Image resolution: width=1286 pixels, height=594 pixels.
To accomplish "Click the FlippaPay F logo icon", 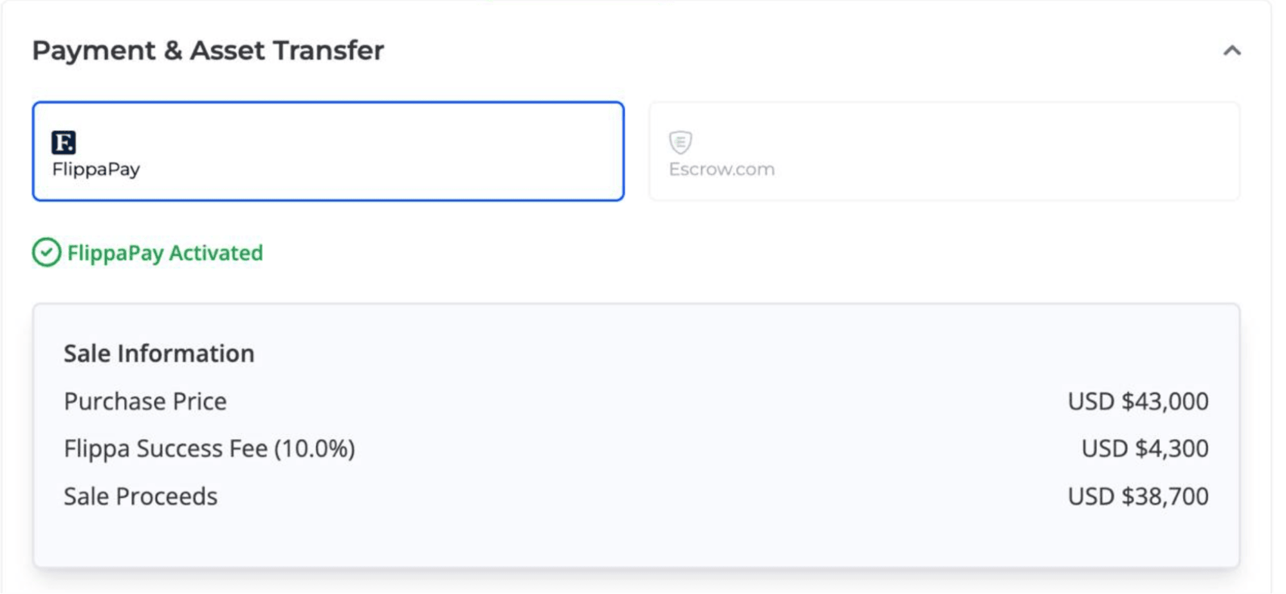I will pyautogui.click(x=64, y=142).
